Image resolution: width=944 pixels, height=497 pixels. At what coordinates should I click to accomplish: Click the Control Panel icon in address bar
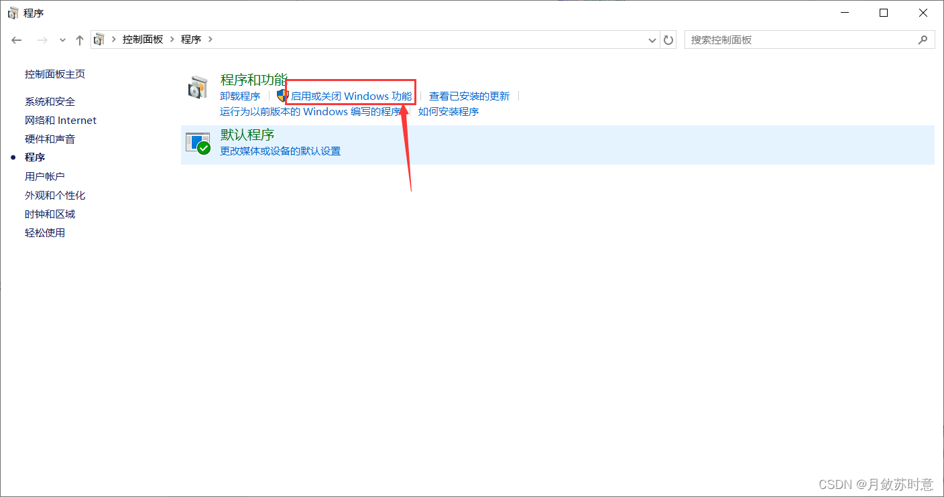(99, 40)
